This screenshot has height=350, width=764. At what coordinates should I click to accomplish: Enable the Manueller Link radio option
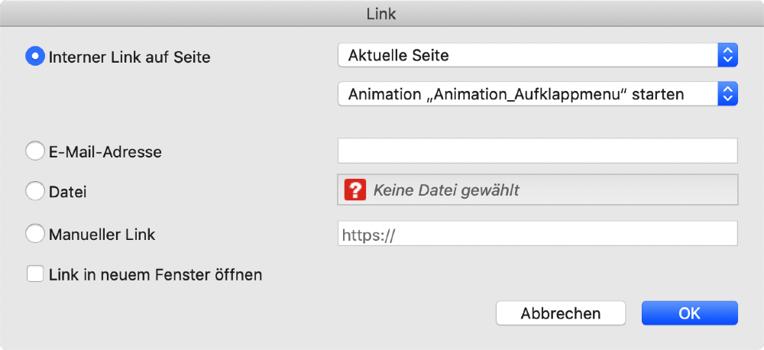pos(35,234)
